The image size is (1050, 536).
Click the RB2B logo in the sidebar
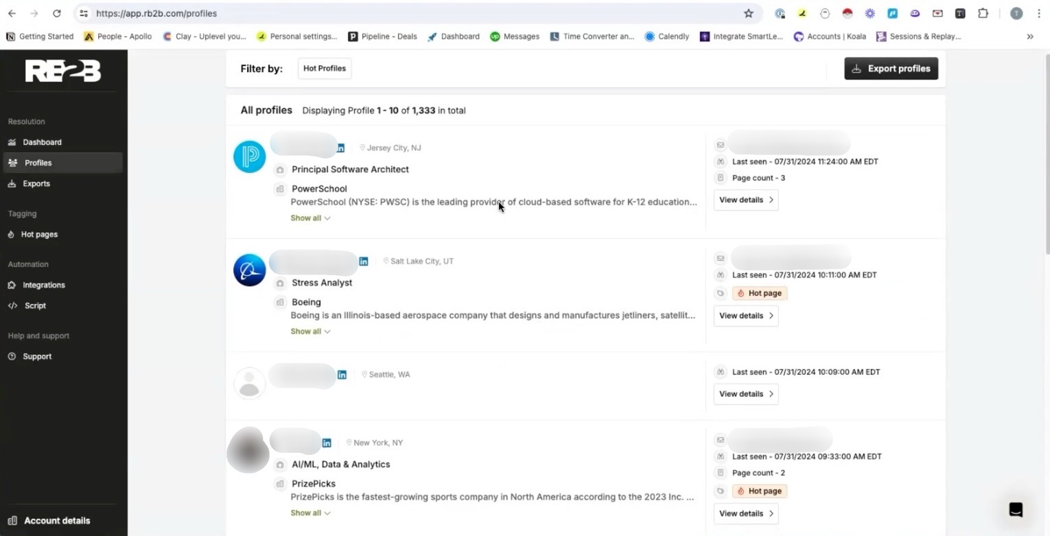[x=63, y=71]
